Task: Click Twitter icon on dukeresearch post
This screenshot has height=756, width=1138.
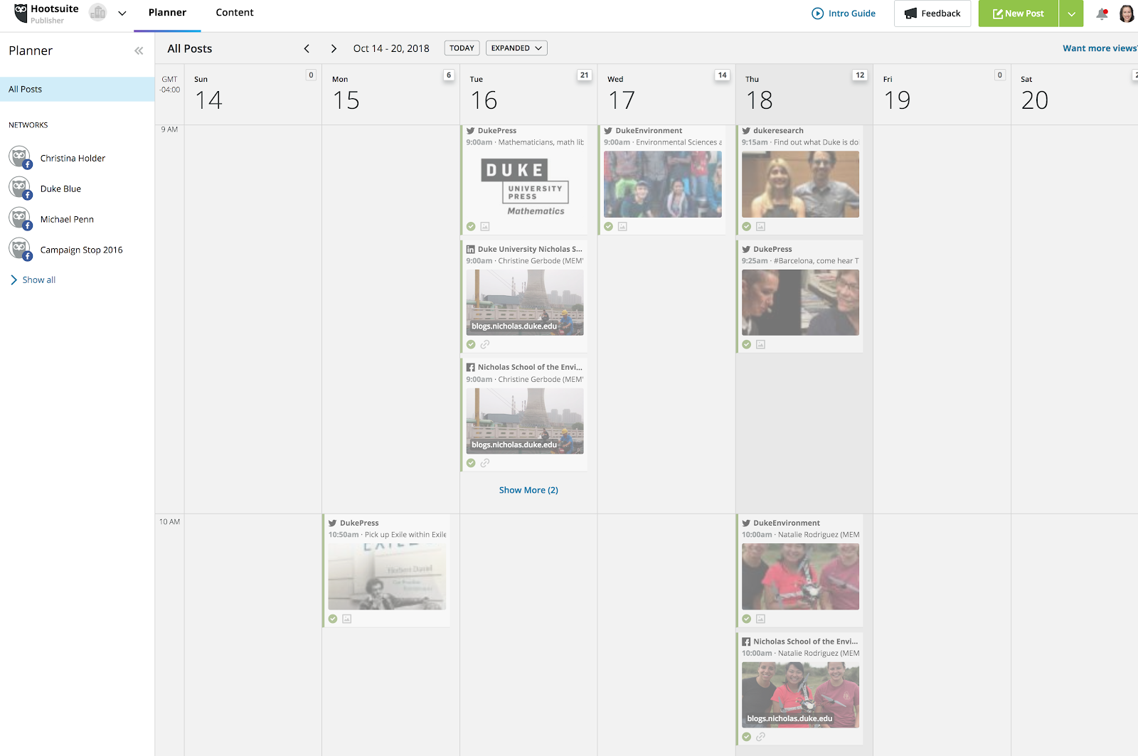Action: [746, 131]
